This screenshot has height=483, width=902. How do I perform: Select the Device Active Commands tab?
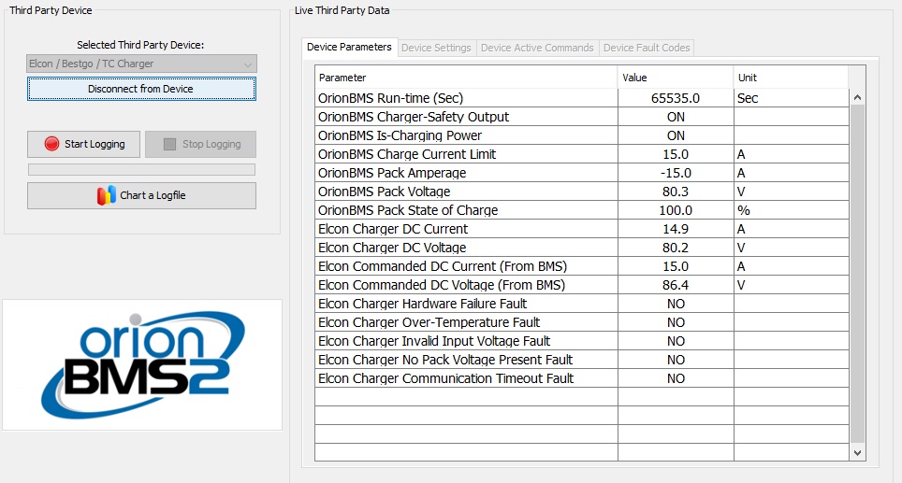coord(537,48)
